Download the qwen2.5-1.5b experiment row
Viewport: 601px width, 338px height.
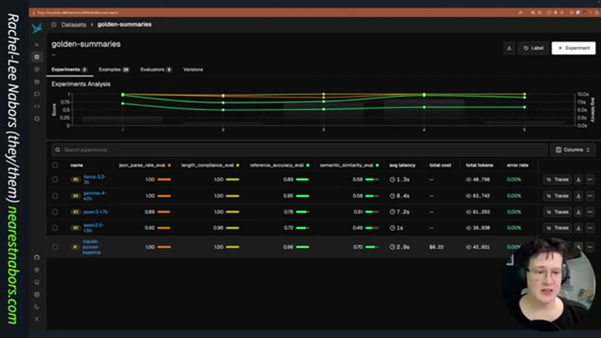point(578,228)
